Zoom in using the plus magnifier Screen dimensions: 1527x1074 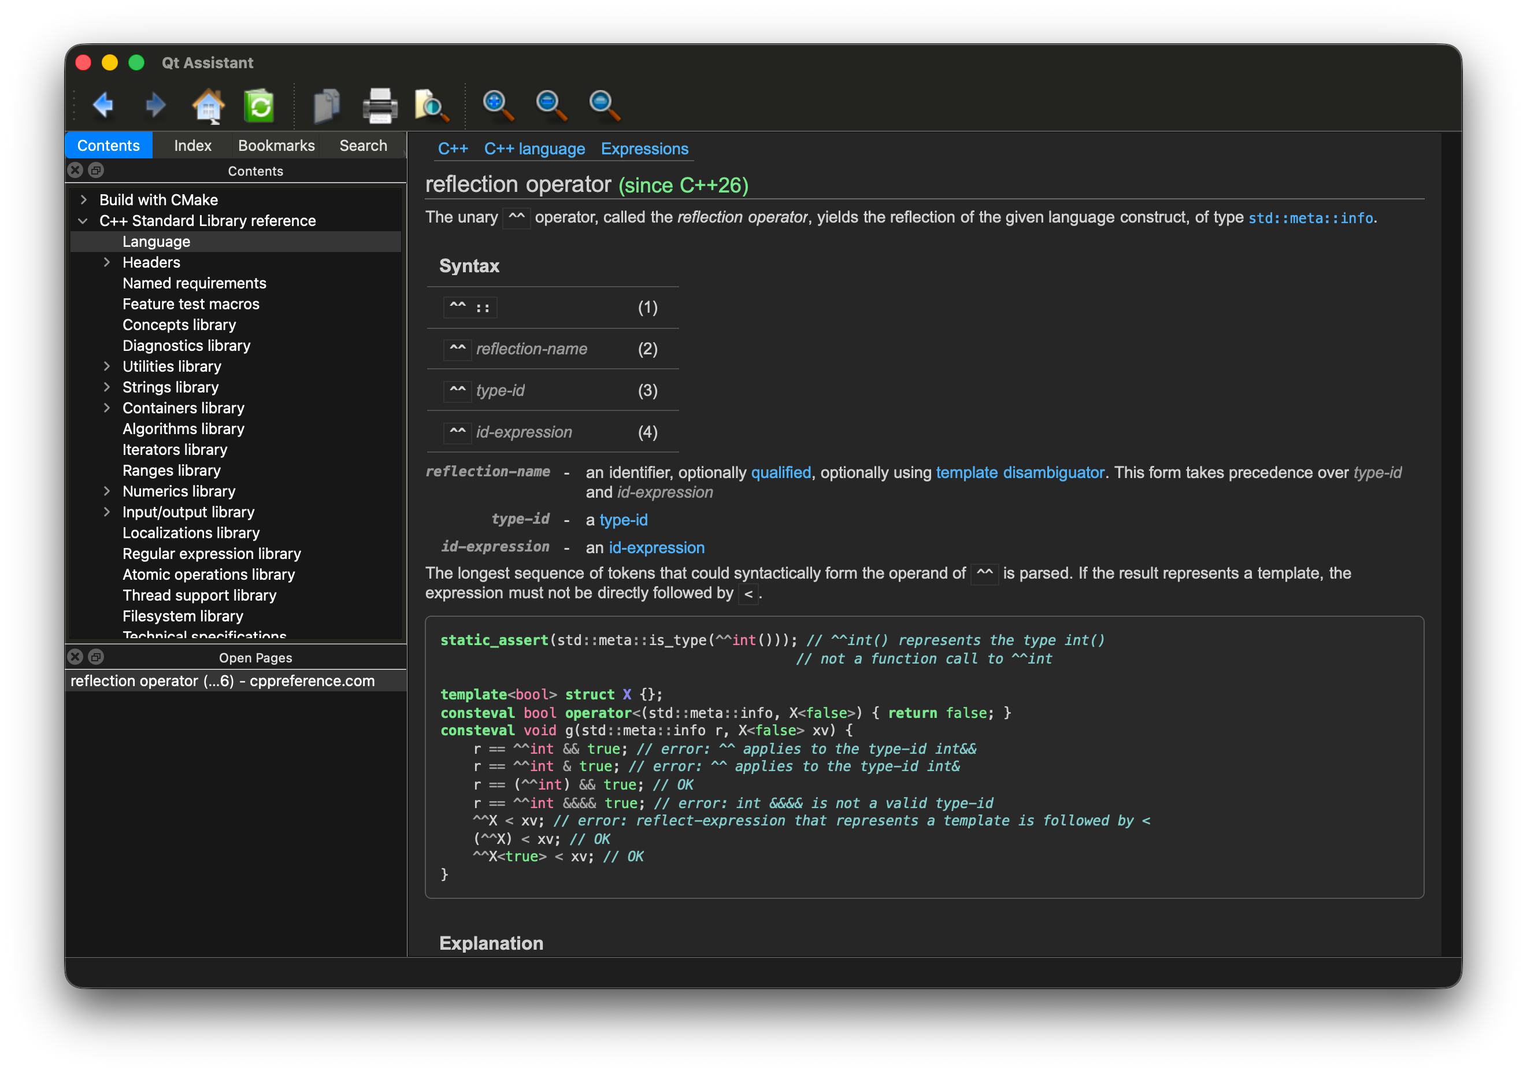pos(498,105)
